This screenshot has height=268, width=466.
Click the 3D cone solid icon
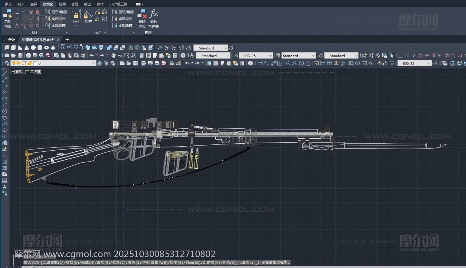click(27, 48)
